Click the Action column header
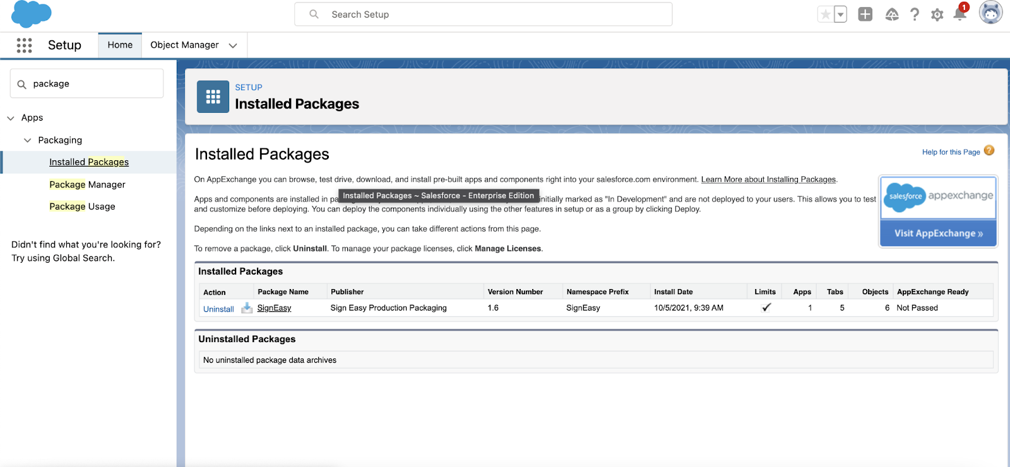Image resolution: width=1010 pixels, height=467 pixels. pos(215,292)
